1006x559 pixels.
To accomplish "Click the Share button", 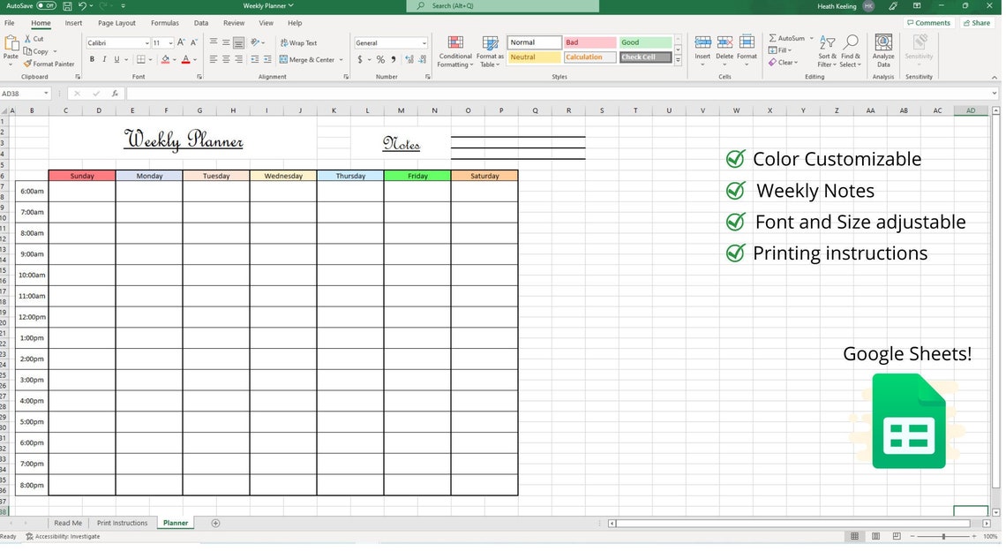I will click(977, 22).
